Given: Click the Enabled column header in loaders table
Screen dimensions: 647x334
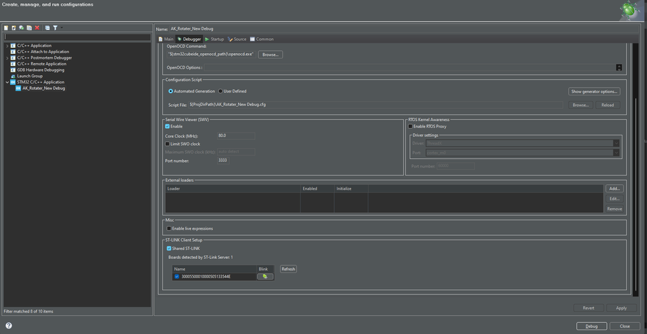Looking at the screenshot, I should 317,188.
